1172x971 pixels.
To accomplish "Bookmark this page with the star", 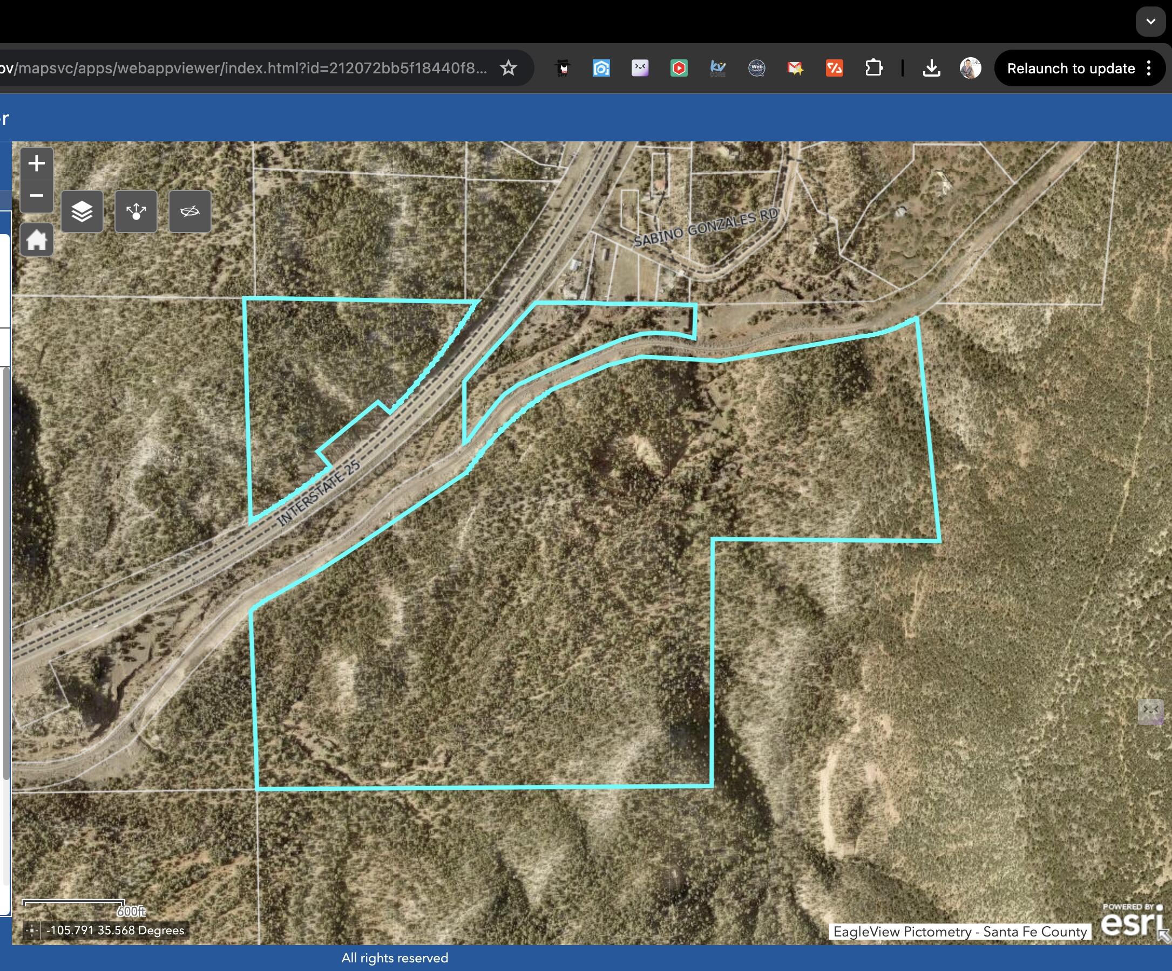I will pyautogui.click(x=509, y=68).
